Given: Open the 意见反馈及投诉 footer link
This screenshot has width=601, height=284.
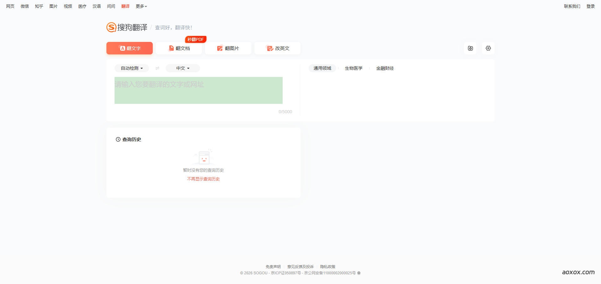Looking at the screenshot, I should tap(300, 267).
